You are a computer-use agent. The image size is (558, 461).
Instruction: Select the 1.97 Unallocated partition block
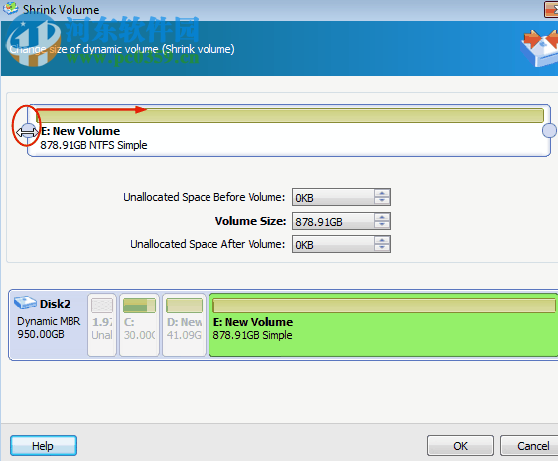point(102,325)
